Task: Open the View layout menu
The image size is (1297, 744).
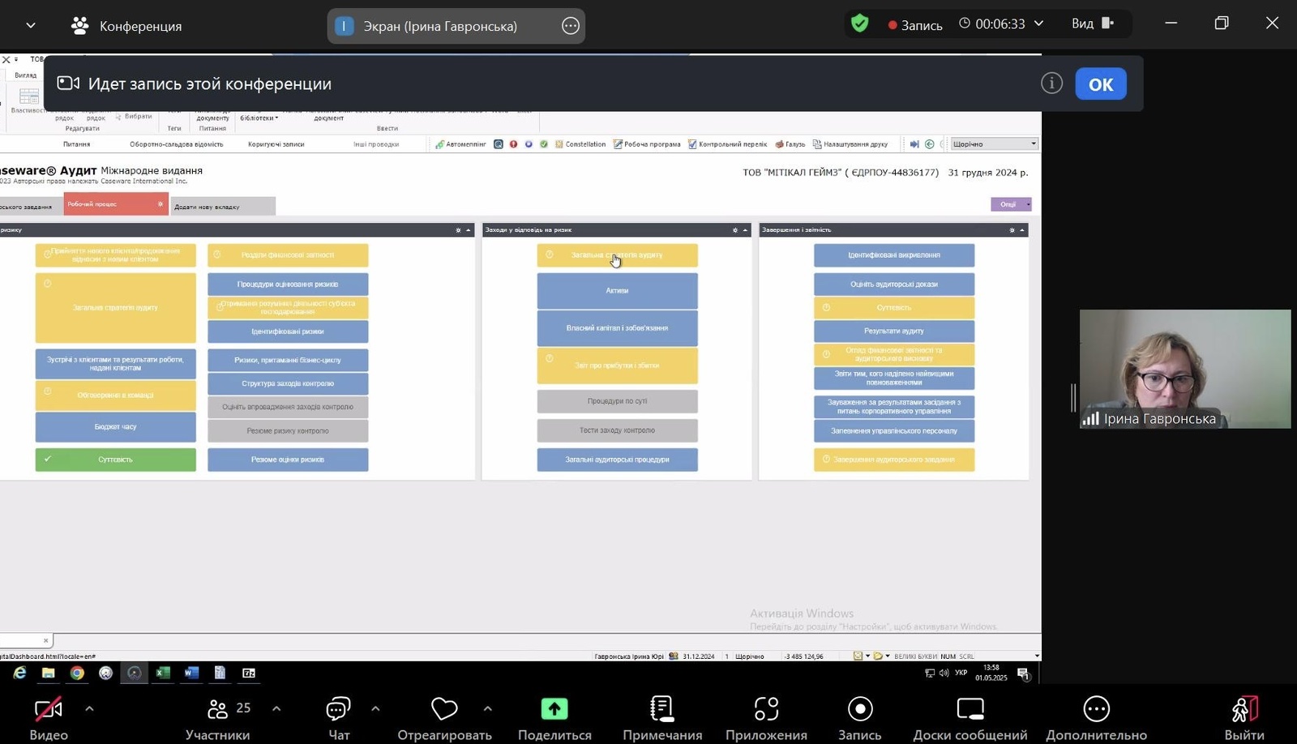Action: (x=1092, y=24)
